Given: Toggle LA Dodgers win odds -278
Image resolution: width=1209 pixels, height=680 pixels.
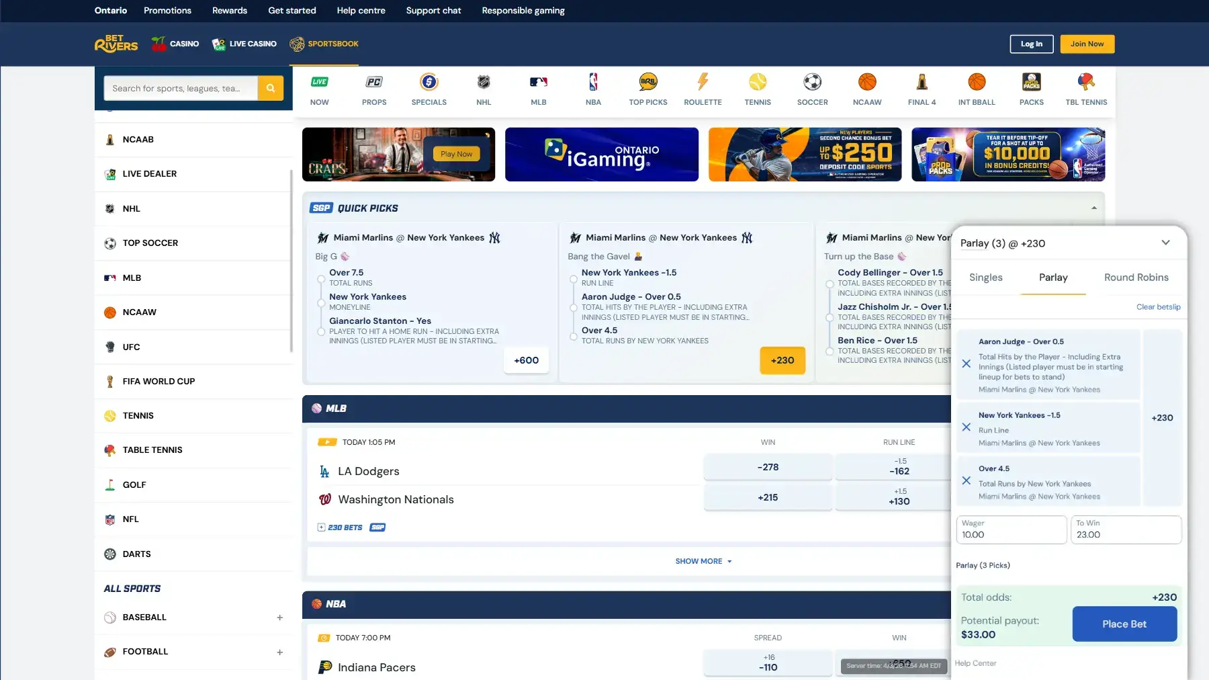Looking at the screenshot, I should 768,467.
